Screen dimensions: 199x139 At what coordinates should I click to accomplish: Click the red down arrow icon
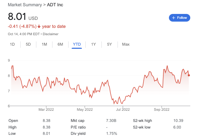pos(39,26)
